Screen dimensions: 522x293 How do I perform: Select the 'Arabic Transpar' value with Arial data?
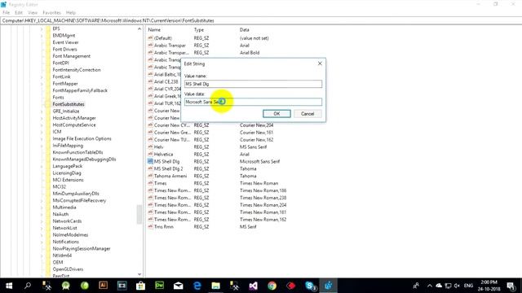click(x=170, y=46)
